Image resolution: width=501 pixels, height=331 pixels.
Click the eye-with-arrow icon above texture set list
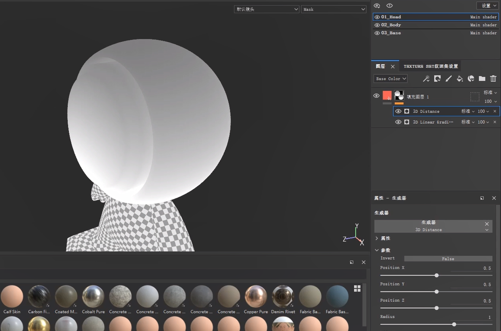click(x=377, y=6)
